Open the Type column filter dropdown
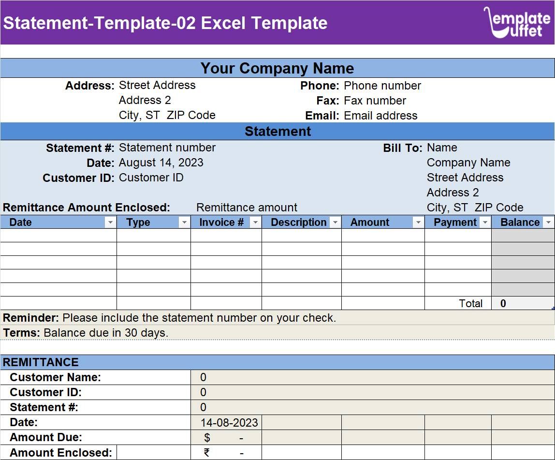Viewport: 555px width, 460px height. click(184, 222)
